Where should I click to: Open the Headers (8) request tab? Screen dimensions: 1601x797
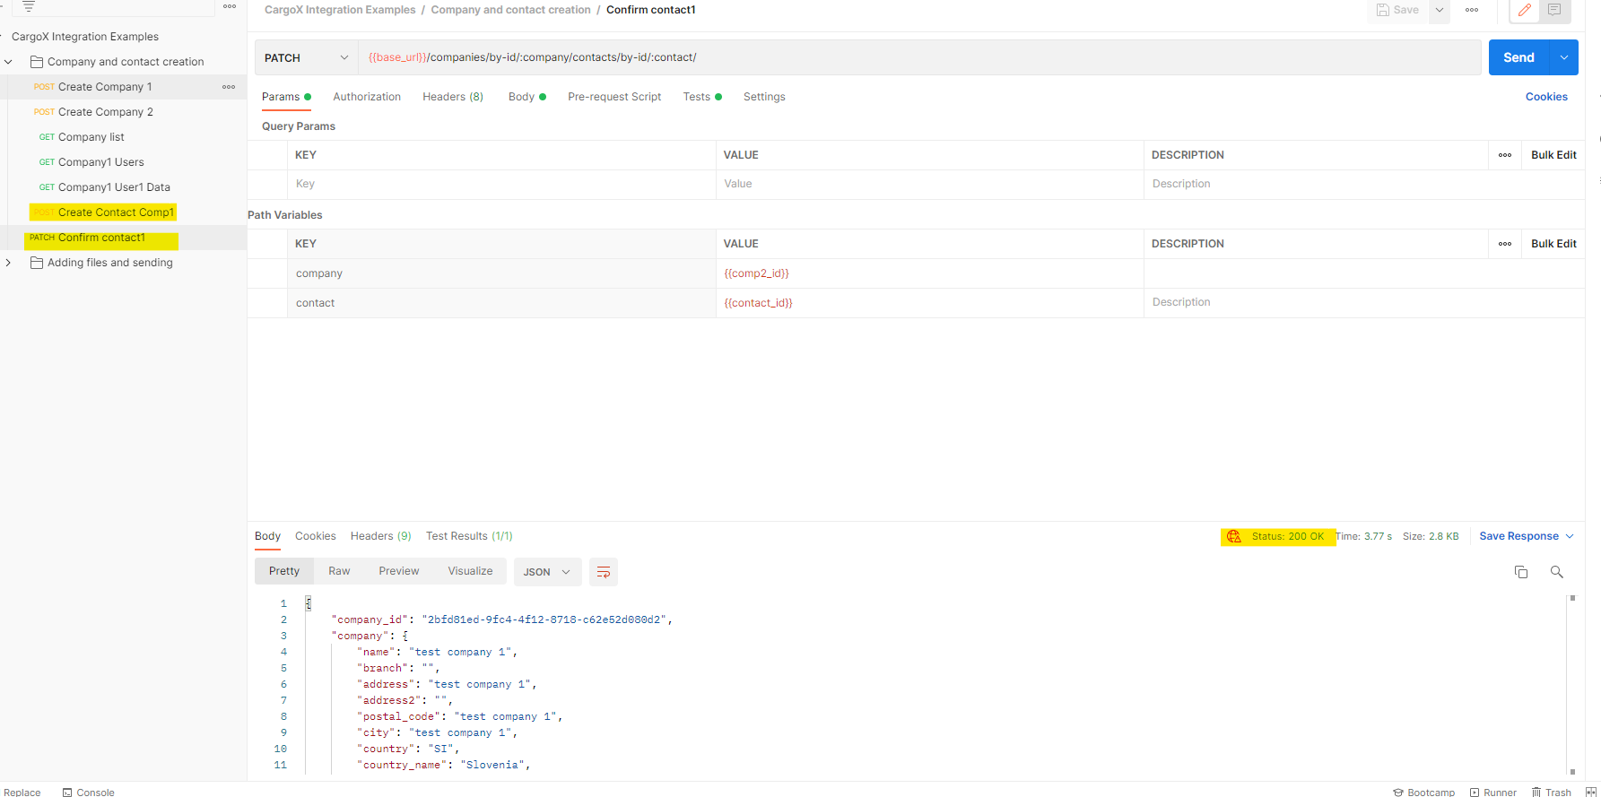tap(453, 97)
